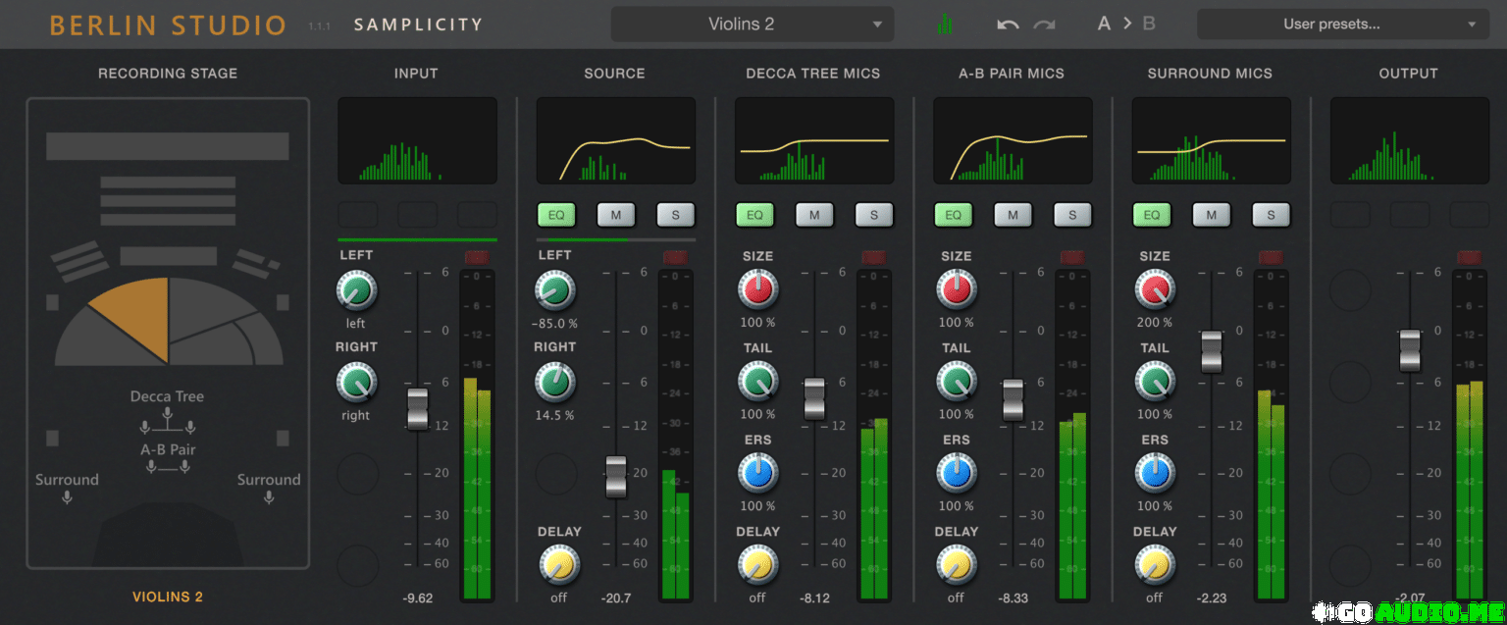Screen dimensions: 1507x625
Task: Open the A-B Pair EQ curve display
Action: click(x=1013, y=140)
